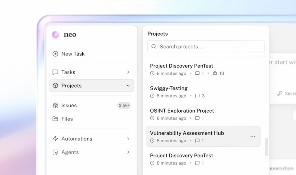Click comment icon under OSINT Exploration Project

[197, 118]
